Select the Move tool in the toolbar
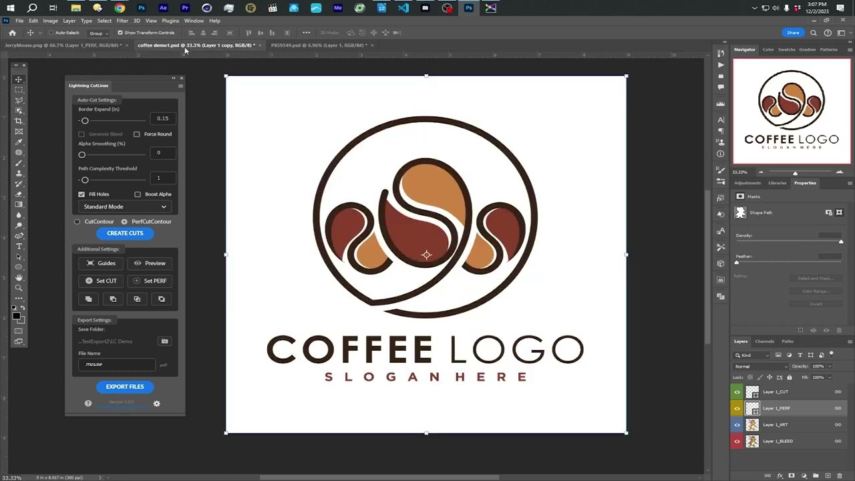 19,79
